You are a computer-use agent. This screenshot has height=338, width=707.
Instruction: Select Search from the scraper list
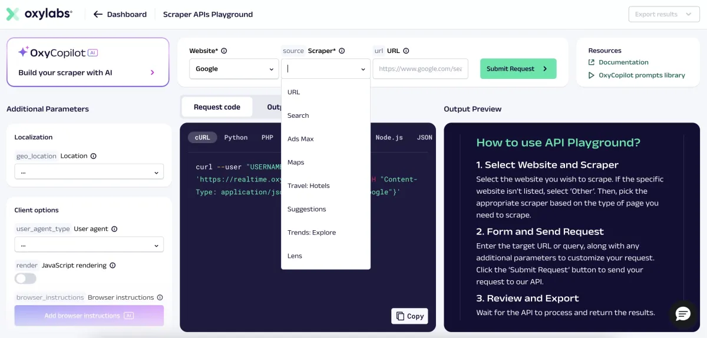326,115
